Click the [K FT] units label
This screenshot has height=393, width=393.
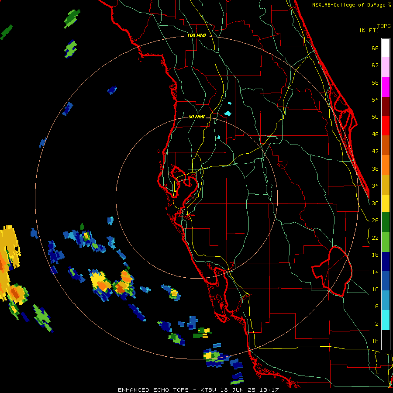369,30
